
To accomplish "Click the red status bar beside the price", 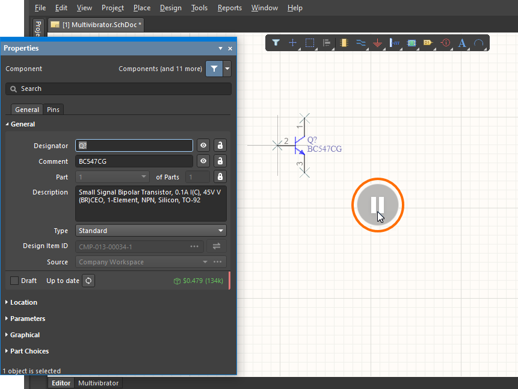I will [x=229, y=281].
